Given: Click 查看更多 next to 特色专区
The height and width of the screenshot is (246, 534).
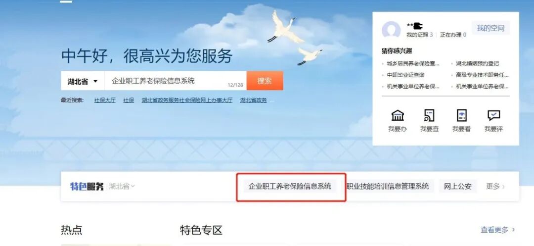Looking at the screenshot, I should click(497, 230).
